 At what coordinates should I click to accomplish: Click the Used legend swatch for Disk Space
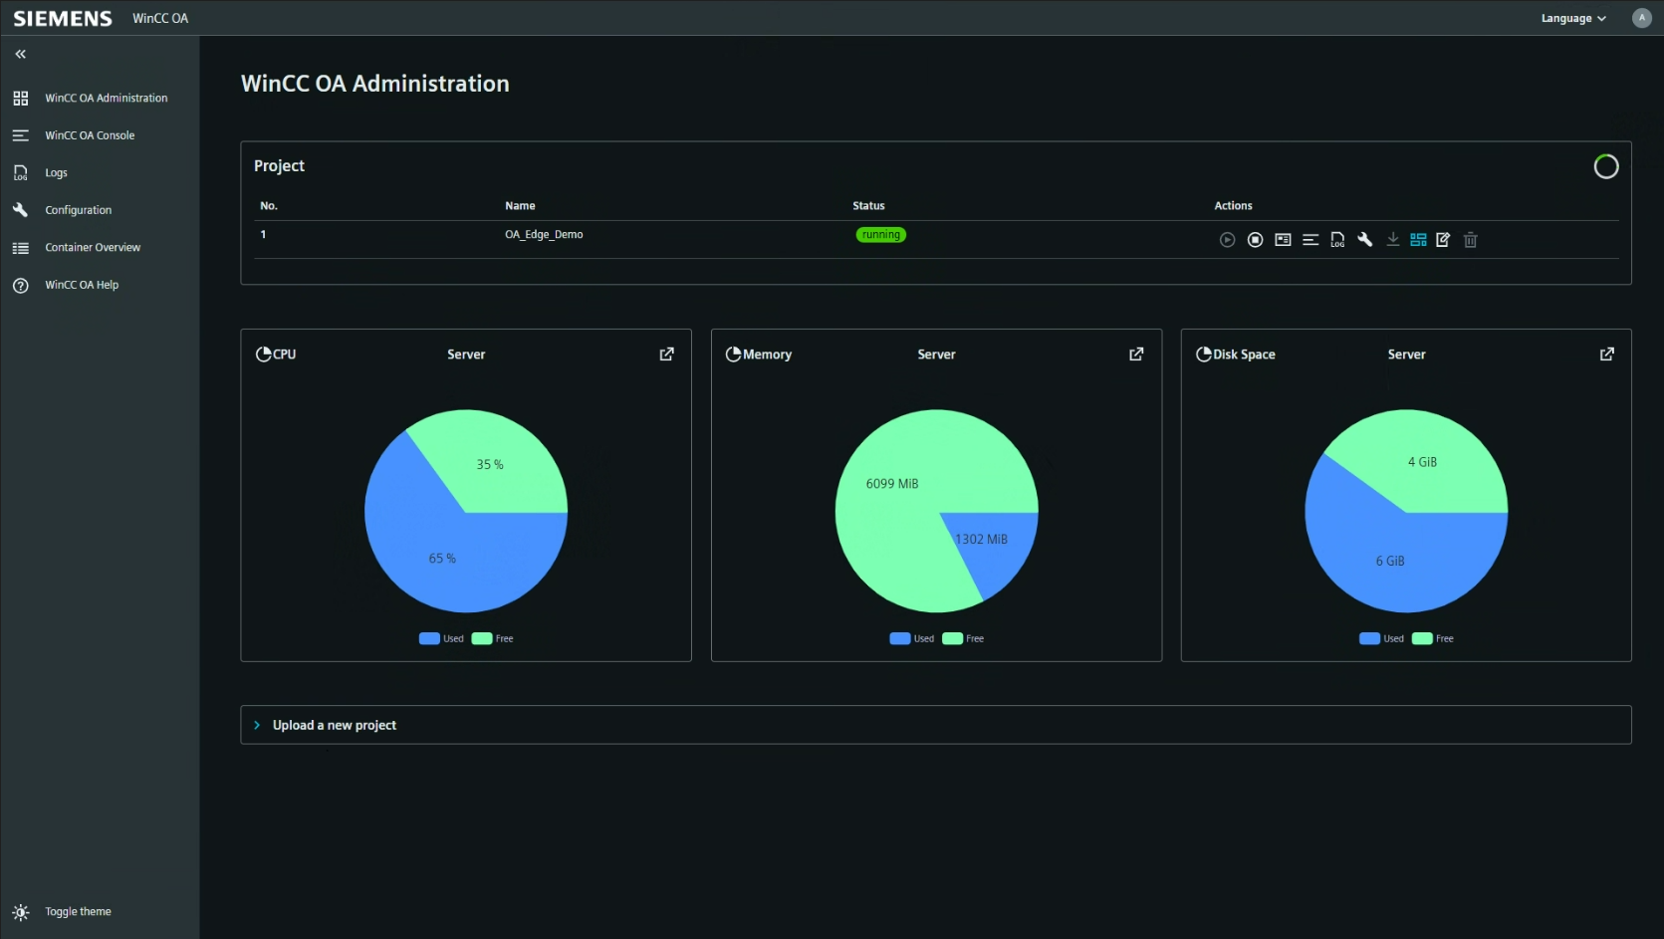[x=1369, y=639]
